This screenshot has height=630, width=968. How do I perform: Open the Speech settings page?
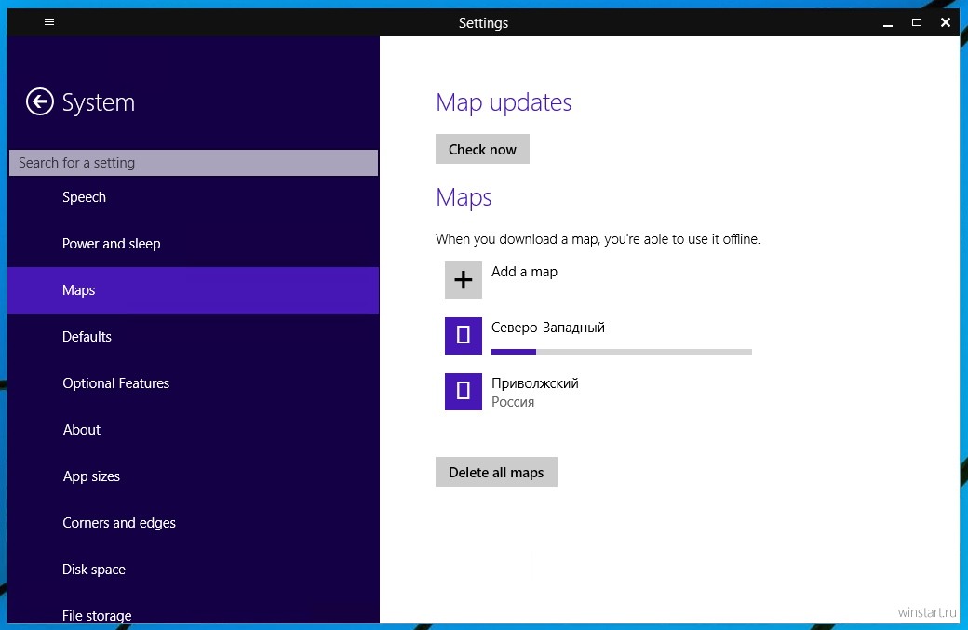pos(194,197)
